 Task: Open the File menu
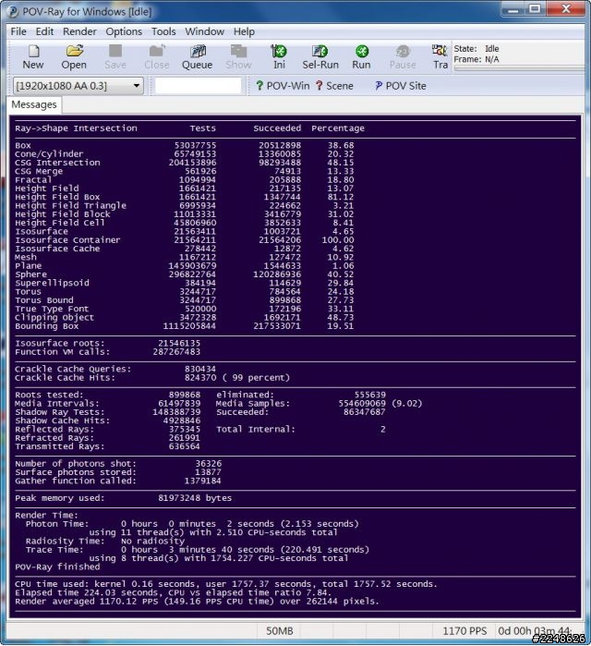click(18, 31)
